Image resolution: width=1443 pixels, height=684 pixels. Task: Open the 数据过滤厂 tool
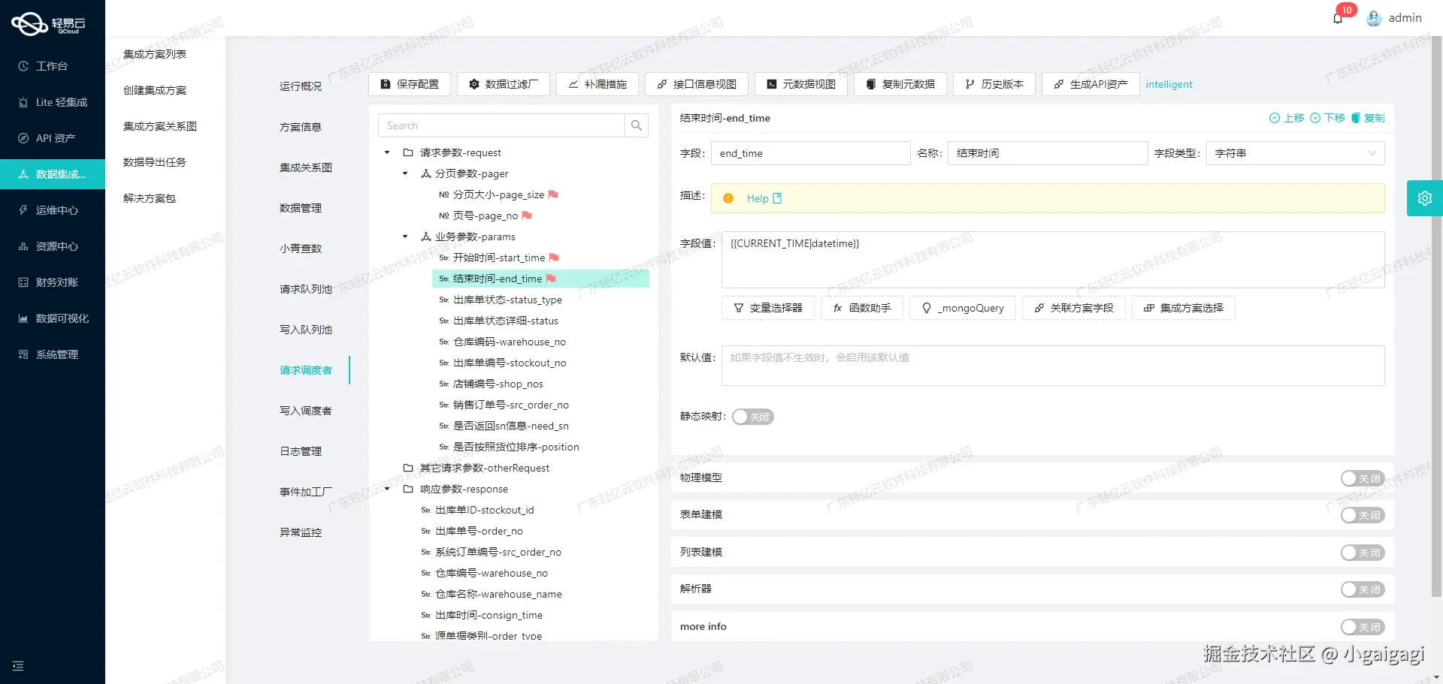click(x=504, y=84)
